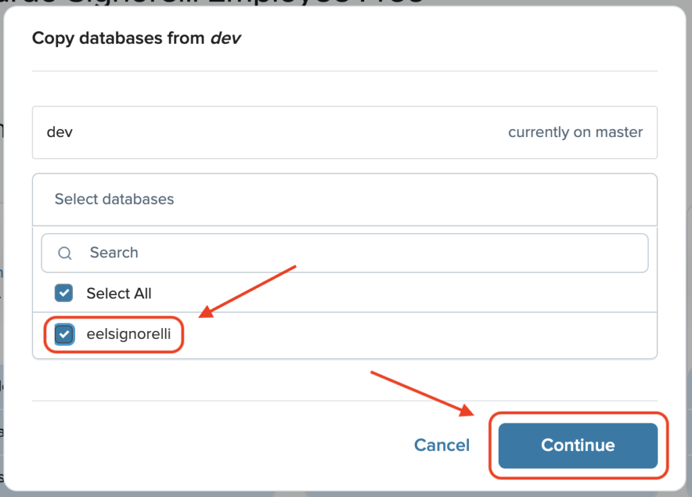Click the Select databases placeholder text
Screen dimensions: 692x497
[114, 199]
